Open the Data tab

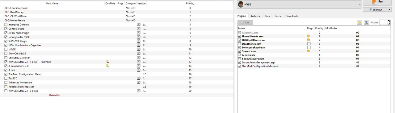[x=267, y=16]
